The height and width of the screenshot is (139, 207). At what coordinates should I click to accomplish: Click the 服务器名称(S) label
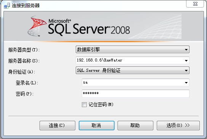[24, 61]
